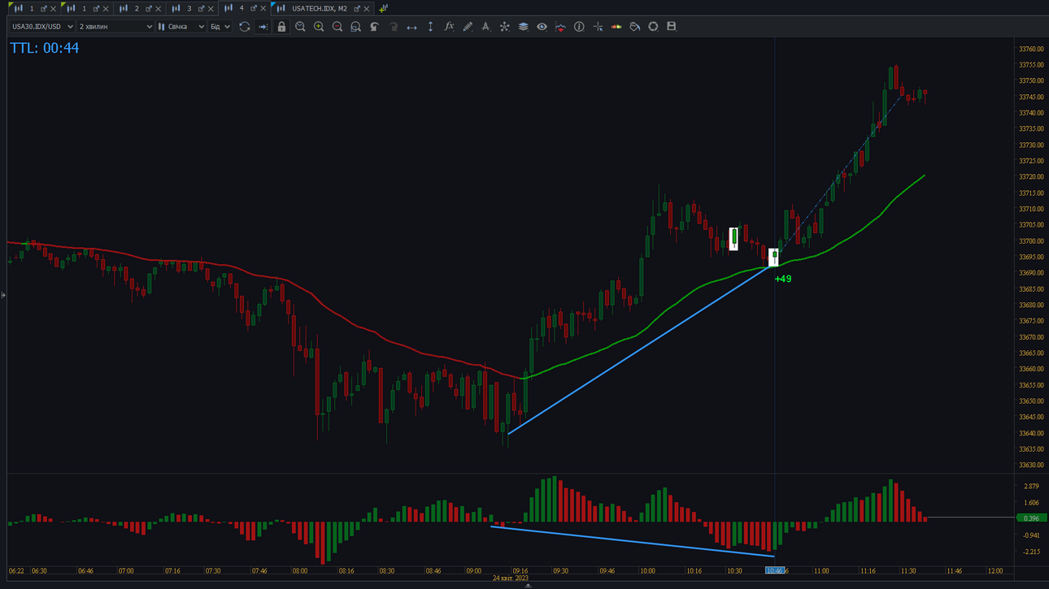The width and height of the screenshot is (1049, 589).
Task: Click the 12:00 time axis label
Action: [x=995, y=571]
